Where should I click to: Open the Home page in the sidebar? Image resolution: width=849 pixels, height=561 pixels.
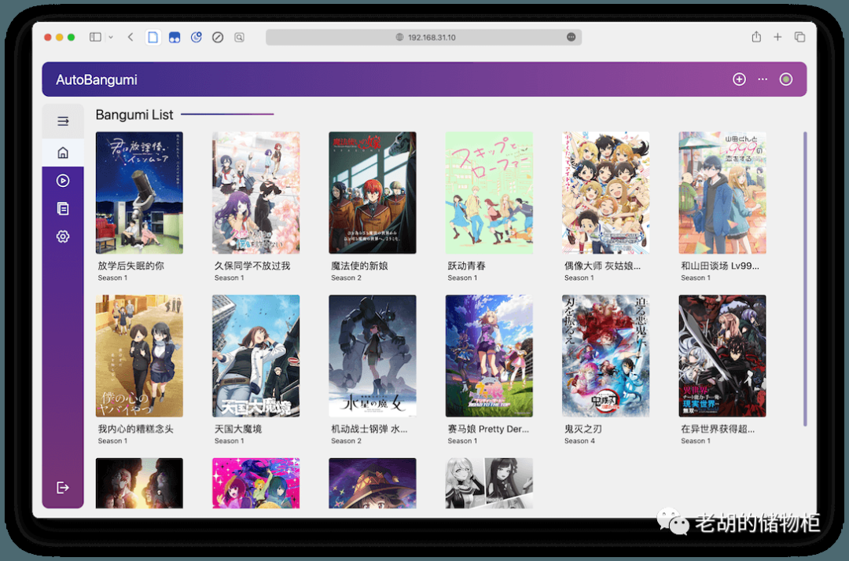pos(63,152)
